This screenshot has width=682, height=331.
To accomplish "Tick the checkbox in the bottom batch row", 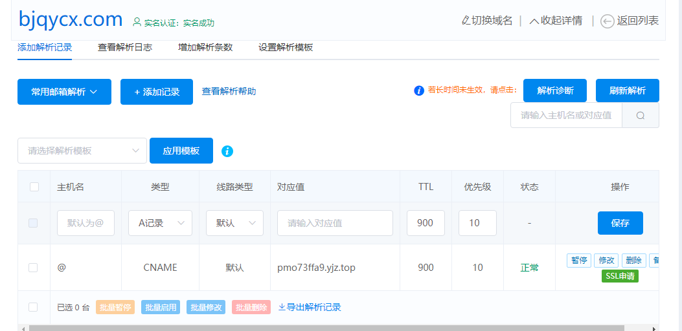I will tap(33, 307).
